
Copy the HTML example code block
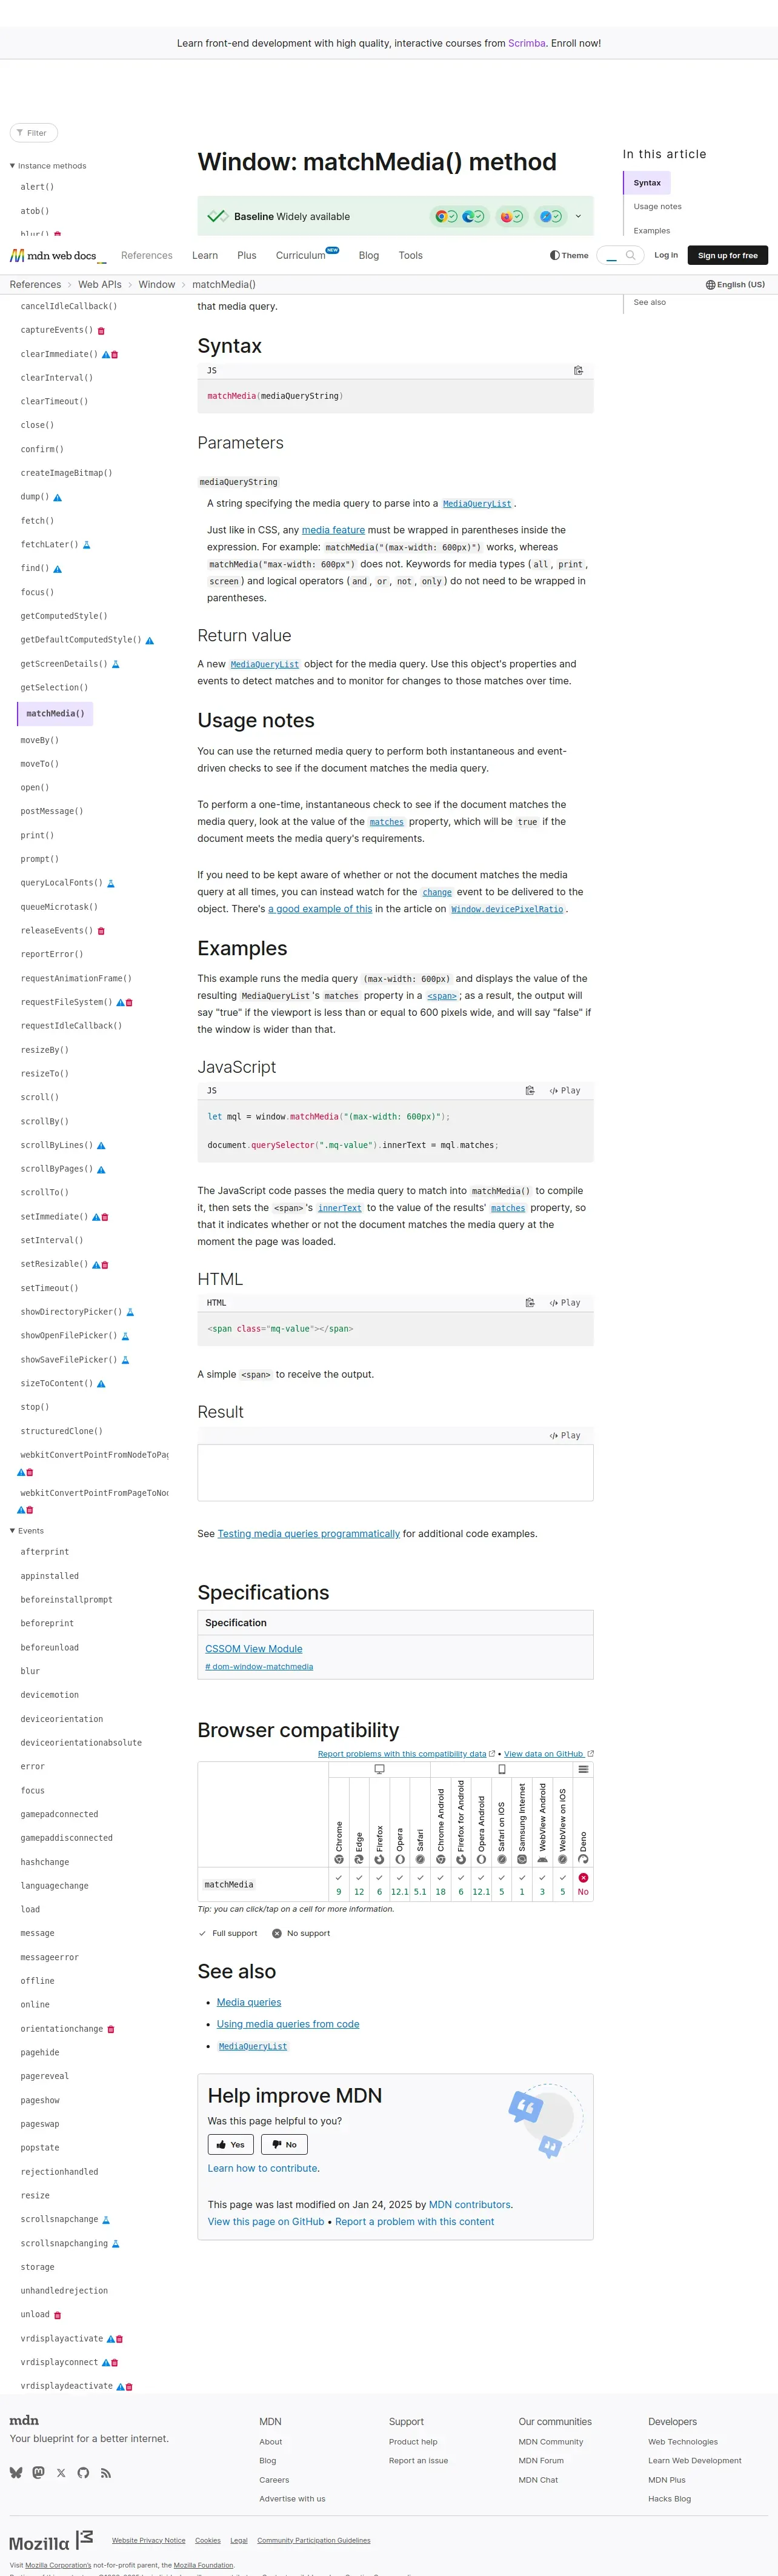[x=530, y=1302]
